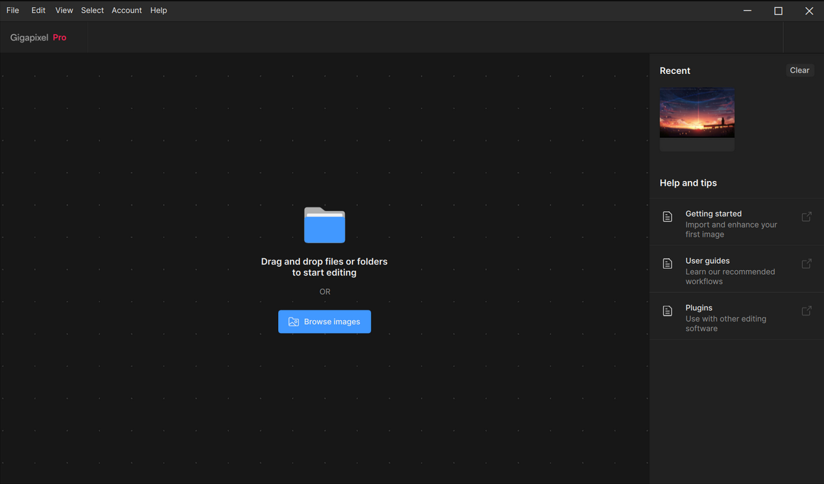824x484 pixels.
Task: Click the Recent section heading
Action: pos(675,71)
